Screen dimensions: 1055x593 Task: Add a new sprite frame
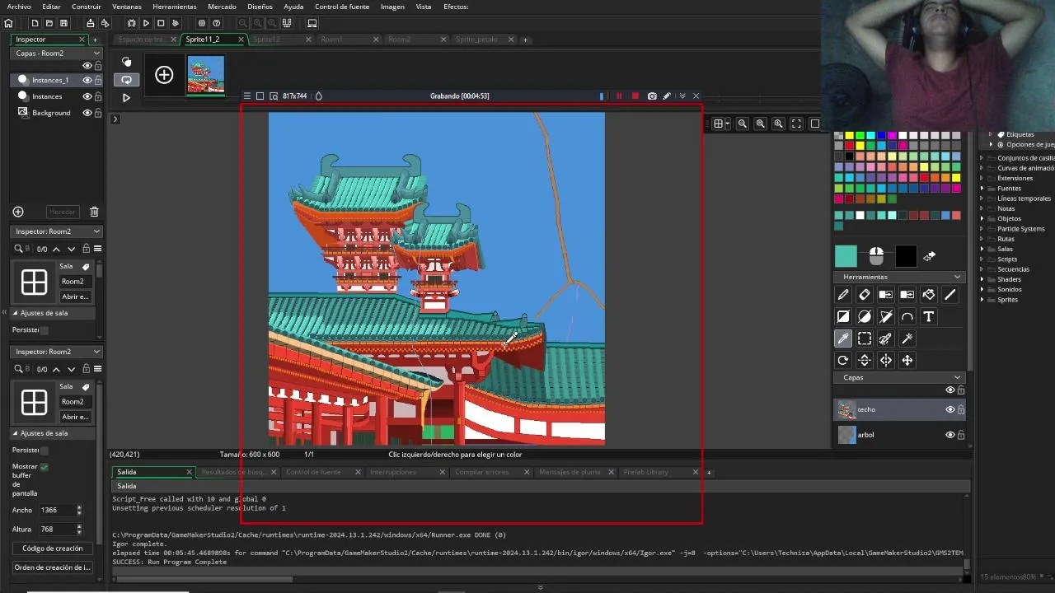coord(164,75)
